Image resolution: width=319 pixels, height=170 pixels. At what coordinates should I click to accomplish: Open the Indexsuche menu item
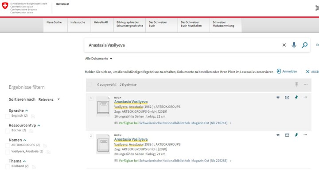click(x=78, y=22)
